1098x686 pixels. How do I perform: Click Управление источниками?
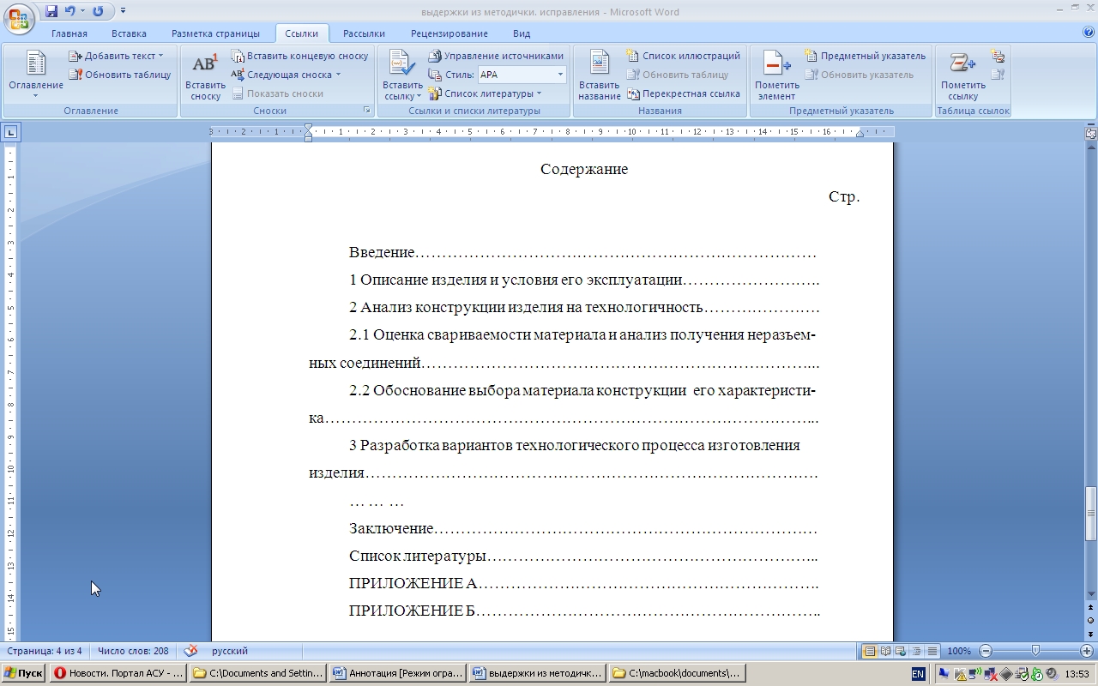[495, 56]
